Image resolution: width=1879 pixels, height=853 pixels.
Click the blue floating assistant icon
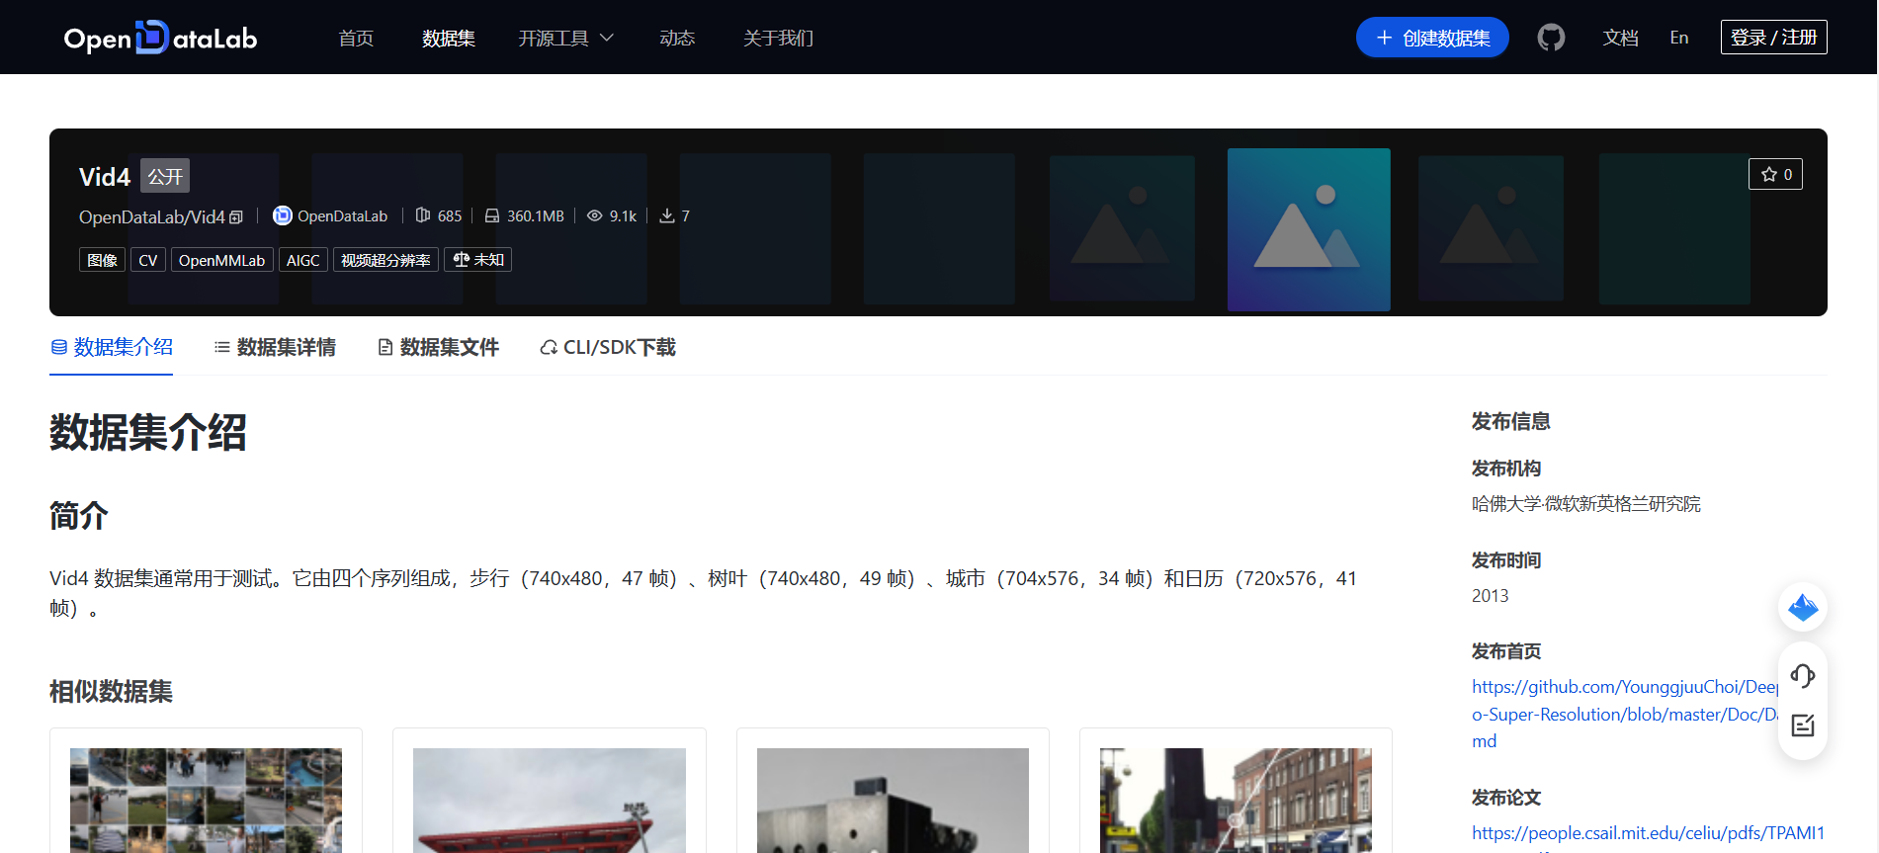[1803, 607]
